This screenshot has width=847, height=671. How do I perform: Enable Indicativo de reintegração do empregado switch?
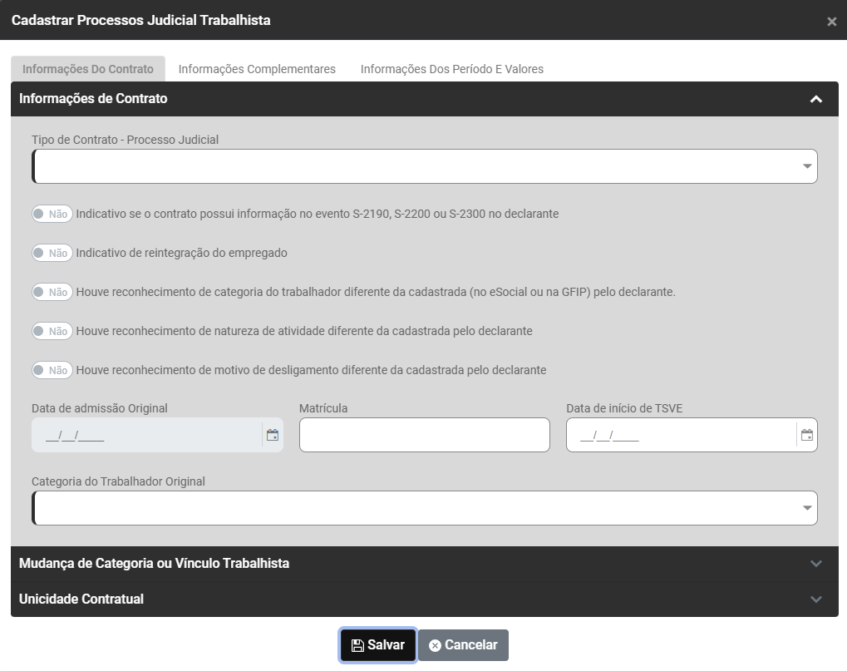(52, 253)
